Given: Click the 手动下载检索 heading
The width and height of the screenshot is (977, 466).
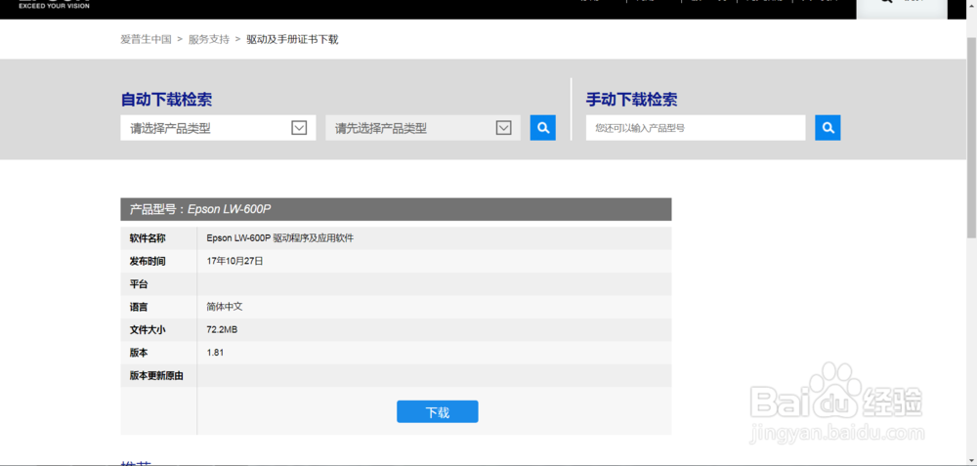Looking at the screenshot, I should click(632, 100).
